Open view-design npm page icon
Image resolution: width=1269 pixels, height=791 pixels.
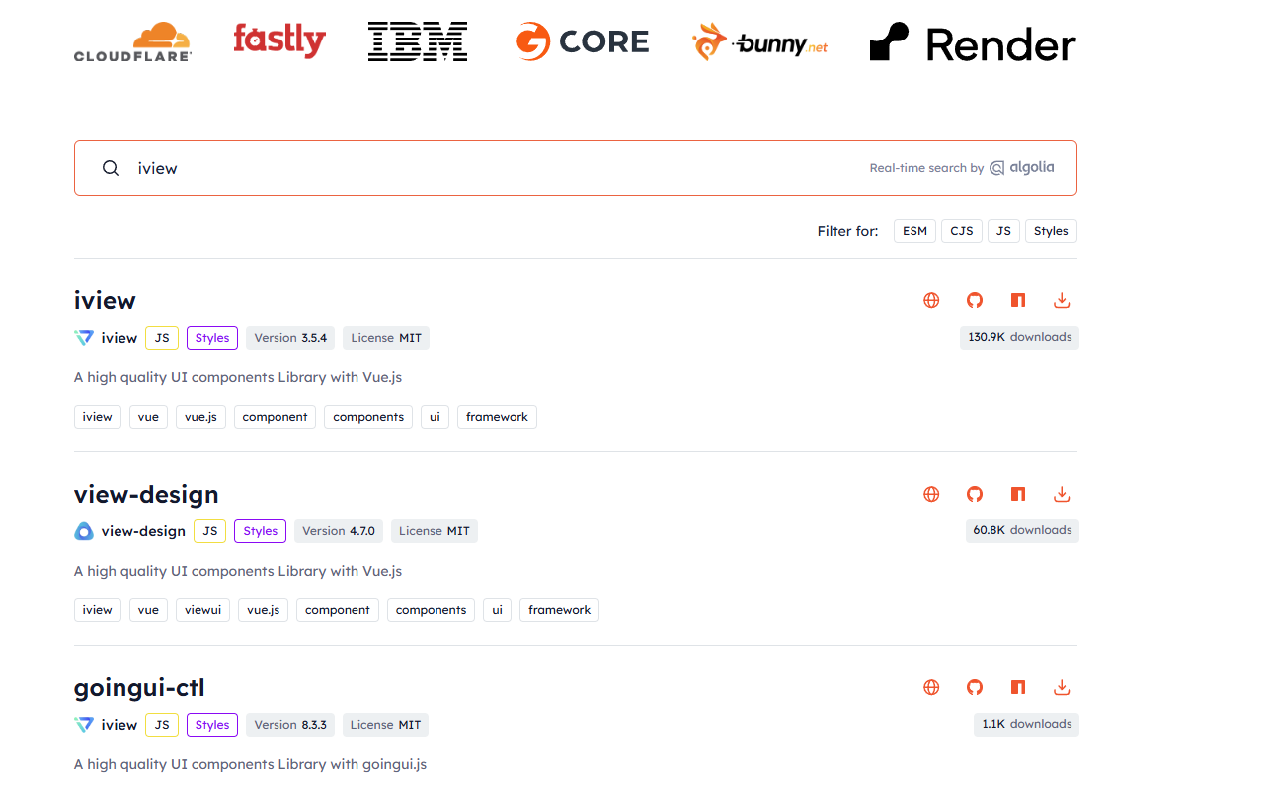pyautogui.click(x=1018, y=494)
